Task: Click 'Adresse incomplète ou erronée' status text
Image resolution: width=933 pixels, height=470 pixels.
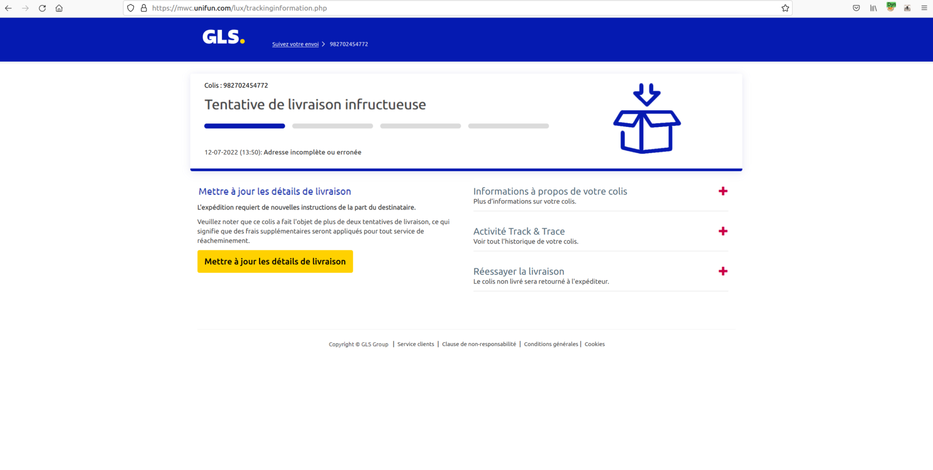Action: pos(312,152)
